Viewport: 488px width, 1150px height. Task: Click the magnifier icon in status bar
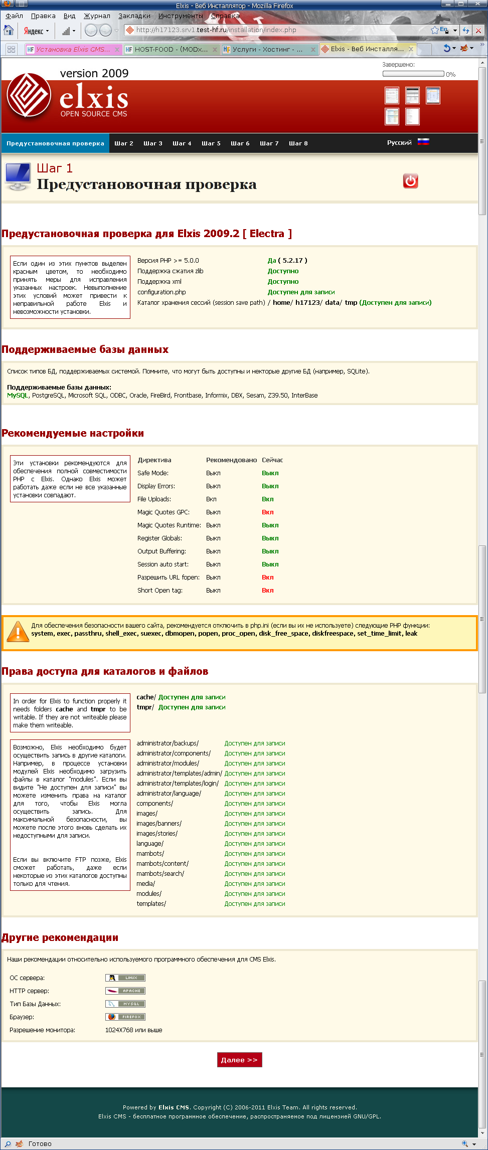[8, 1143]
